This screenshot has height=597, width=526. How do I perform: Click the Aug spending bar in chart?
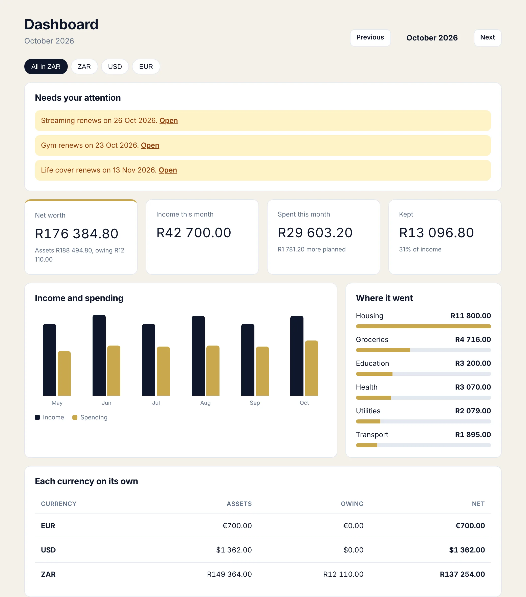point(213,371)
